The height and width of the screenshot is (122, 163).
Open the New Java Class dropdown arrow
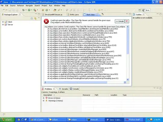(50, 10)
